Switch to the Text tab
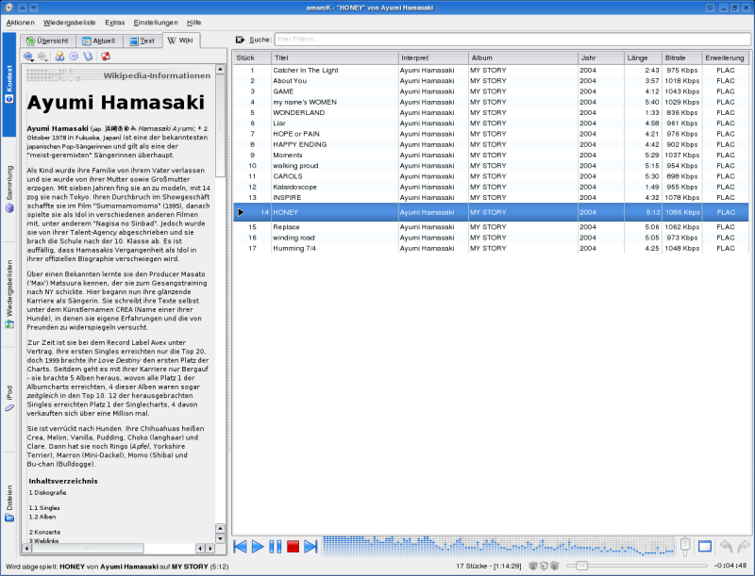The height and width of the screenshot is (576, 755). click(143, 41)
